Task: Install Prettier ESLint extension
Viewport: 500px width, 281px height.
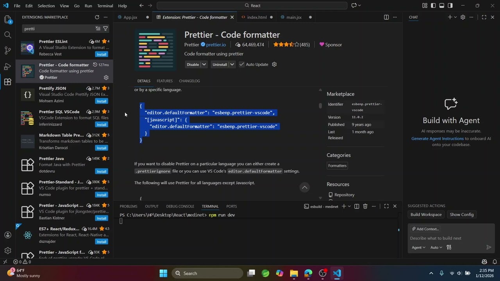Action: click(102, 54)
